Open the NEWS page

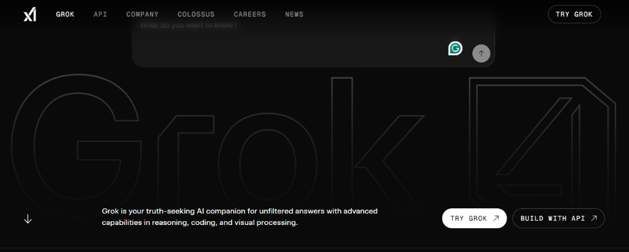(294, 15)
